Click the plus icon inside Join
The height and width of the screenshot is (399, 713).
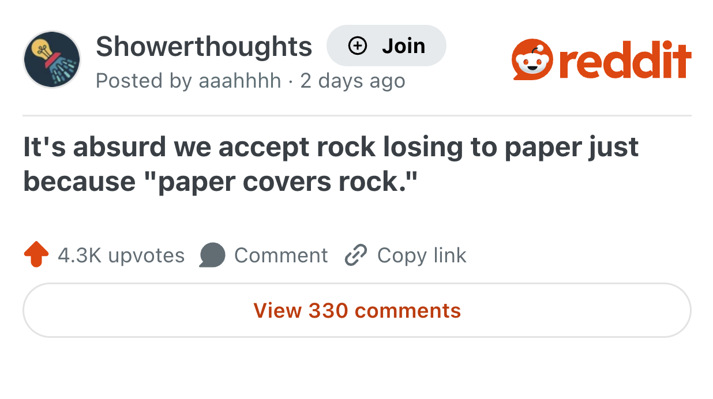pyautogui.click(x=358, y=46)
